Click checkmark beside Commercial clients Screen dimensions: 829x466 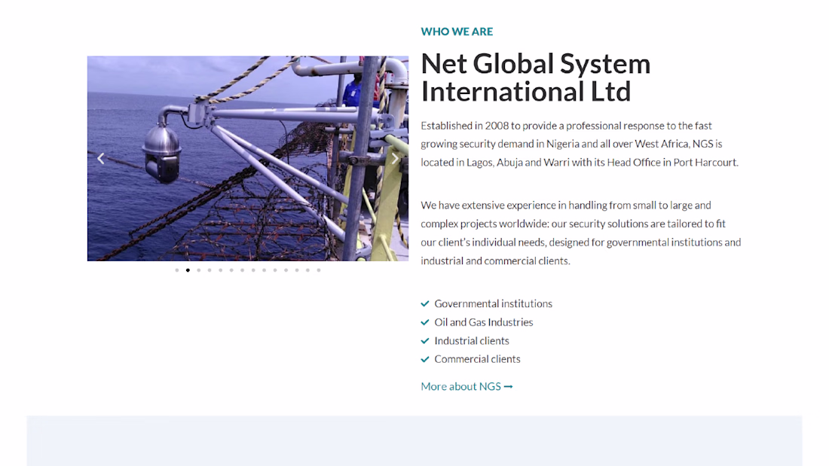coord(425,359)
